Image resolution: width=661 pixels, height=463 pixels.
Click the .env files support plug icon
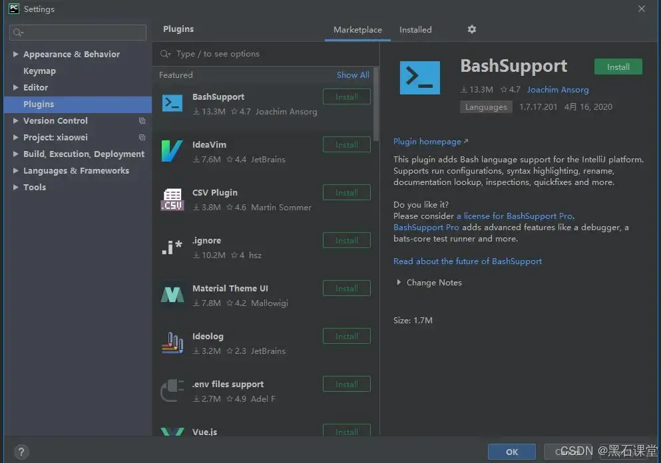coord(172,390)
